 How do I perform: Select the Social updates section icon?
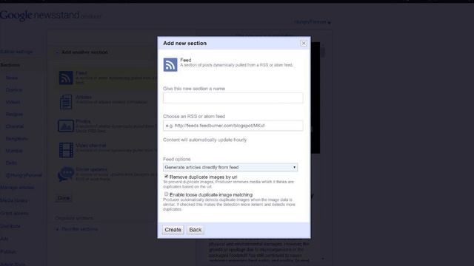click(x=66, y=174)
